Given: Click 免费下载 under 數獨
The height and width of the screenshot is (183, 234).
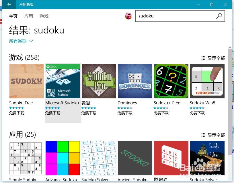Looking at the screenshot, I should tap(89, 113).
